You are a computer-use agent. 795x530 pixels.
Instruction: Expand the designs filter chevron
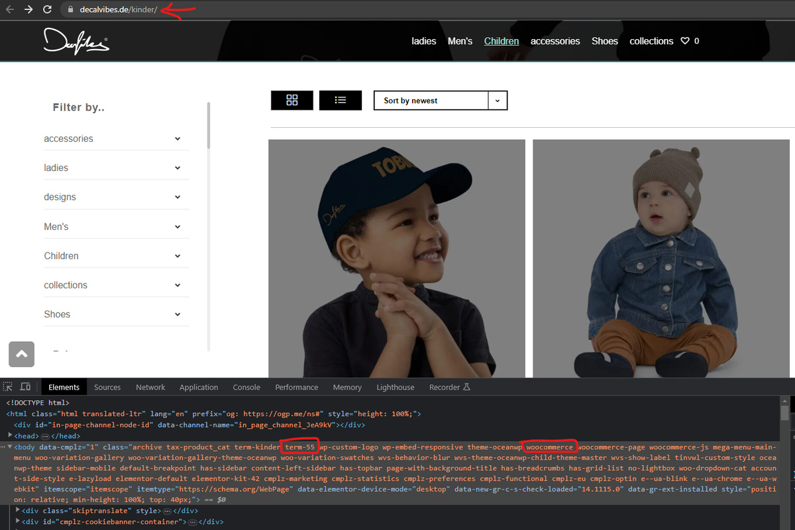pos(178,197)
